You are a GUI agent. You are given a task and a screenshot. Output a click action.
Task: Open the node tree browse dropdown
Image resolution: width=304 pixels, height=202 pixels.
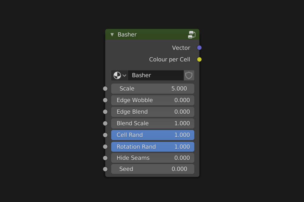click(x=119, y=75)
